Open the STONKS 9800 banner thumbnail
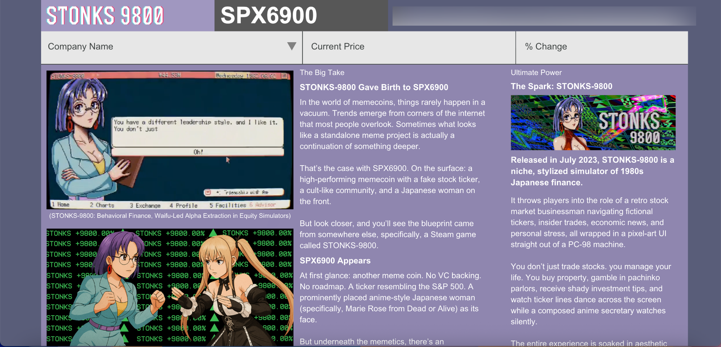The width and height of the screenshot is (721, 347). [x=593, y=123]
